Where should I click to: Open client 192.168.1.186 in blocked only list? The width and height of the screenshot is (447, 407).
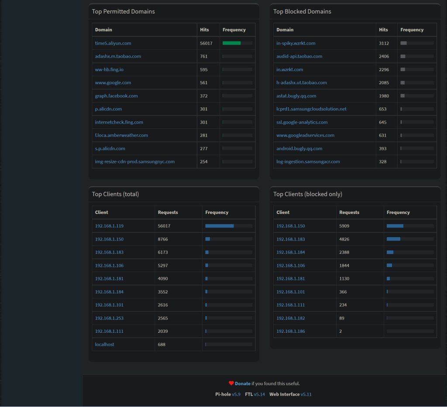290,331
